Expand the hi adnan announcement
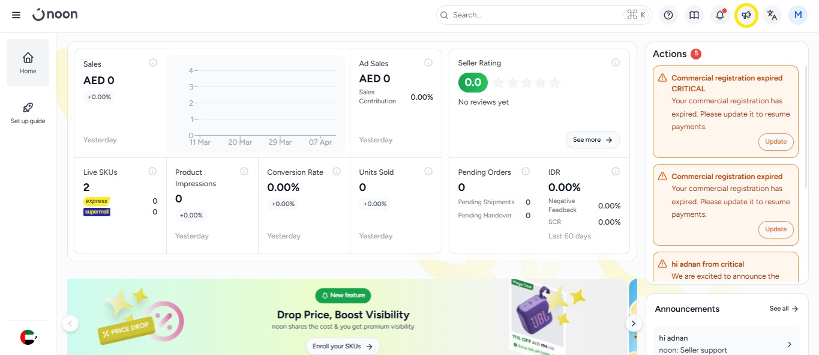The height and width of the screenshot is (355, 819). coord(789,344)
